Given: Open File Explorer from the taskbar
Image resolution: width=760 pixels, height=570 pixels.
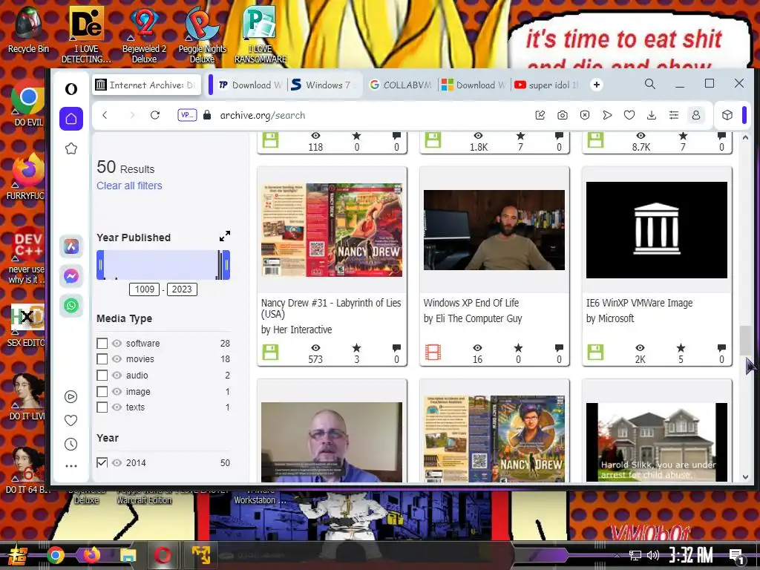Looking at the screenshot, I should 128,555.
